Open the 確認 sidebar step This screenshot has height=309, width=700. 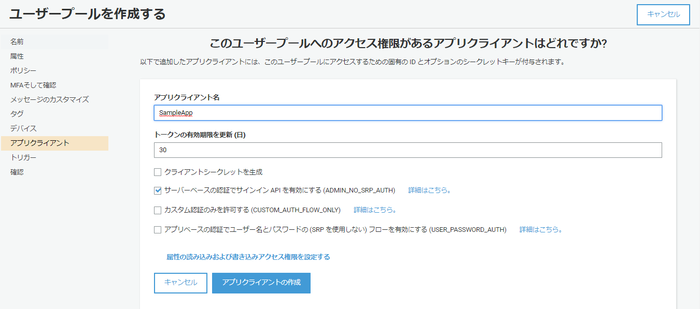click(17, 172)
